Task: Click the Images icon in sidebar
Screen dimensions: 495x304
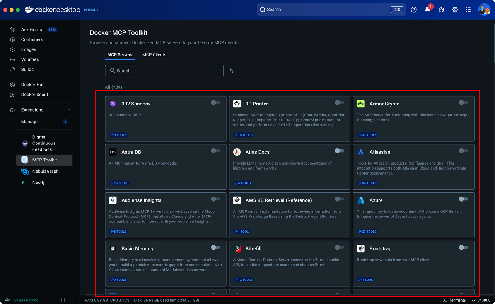Action: (12, 49)
